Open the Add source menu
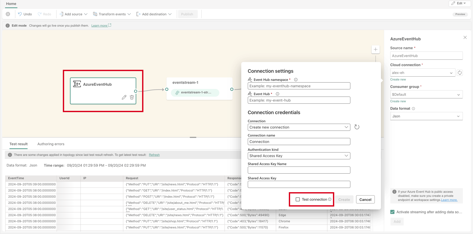Image resolution: width=473 pixels, height=234 pixels. click(x=73, y=14)
